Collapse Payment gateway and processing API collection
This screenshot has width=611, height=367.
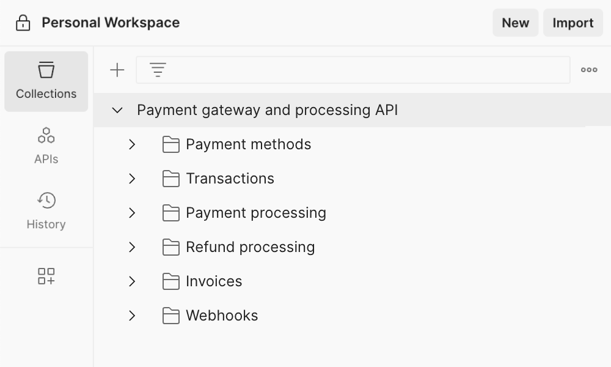pos(117,110)
